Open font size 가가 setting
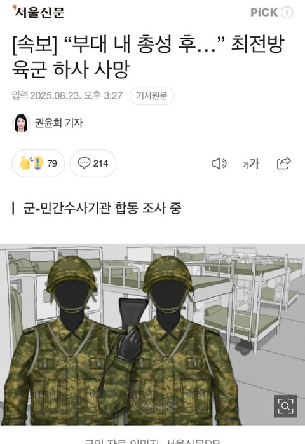 click(251, 163)
